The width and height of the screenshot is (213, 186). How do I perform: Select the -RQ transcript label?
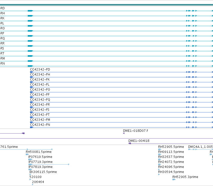tap(2, 38)
